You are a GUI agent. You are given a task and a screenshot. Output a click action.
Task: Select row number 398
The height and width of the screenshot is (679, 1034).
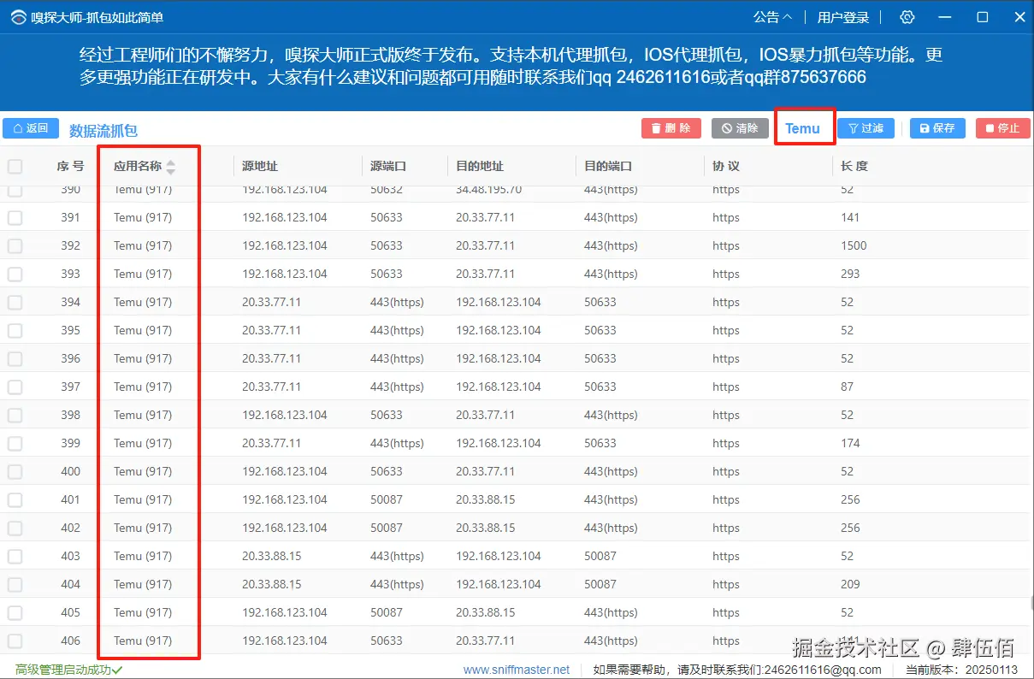click(x=70, y=415)
